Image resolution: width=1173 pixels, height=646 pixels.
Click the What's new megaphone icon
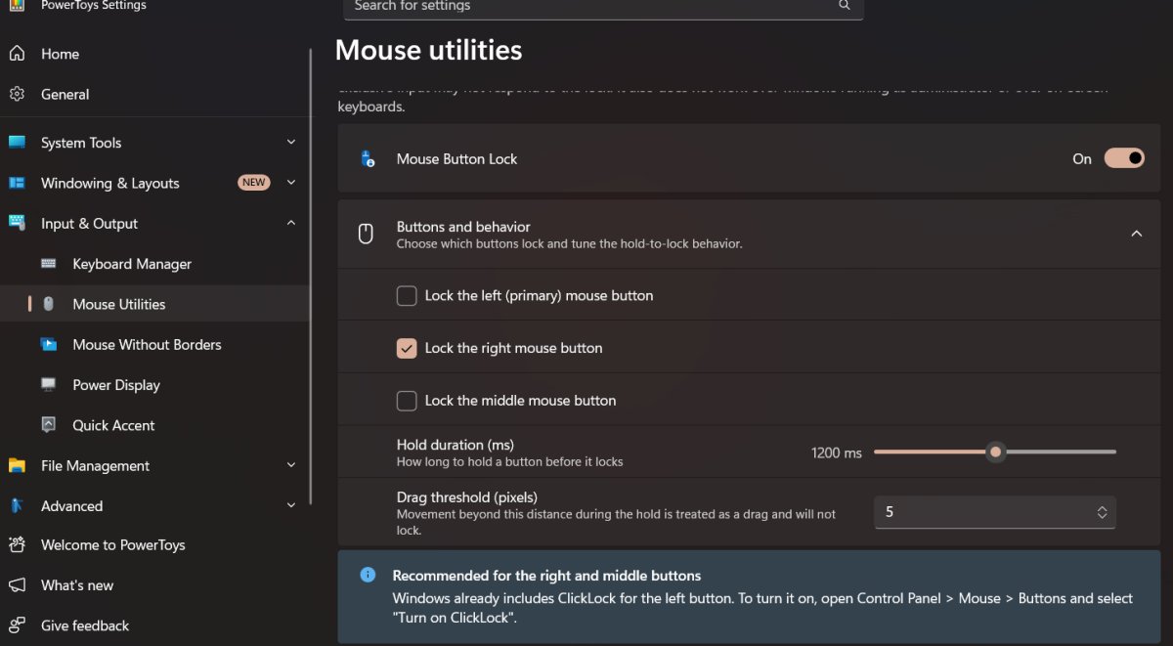click(x=17, y=585)
